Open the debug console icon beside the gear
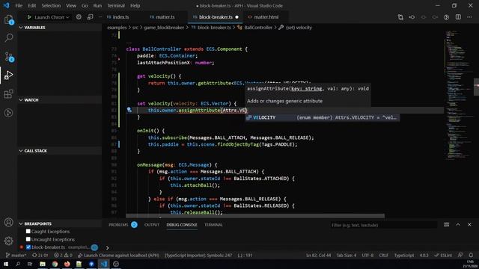 click(90, 17)
